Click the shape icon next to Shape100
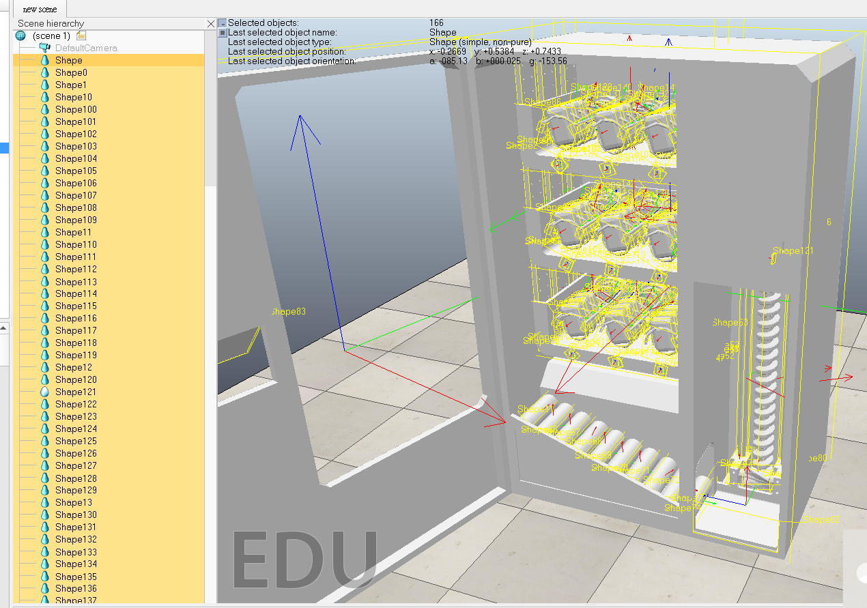The width and height of the screenshot is (867, 608). [45, 109]
